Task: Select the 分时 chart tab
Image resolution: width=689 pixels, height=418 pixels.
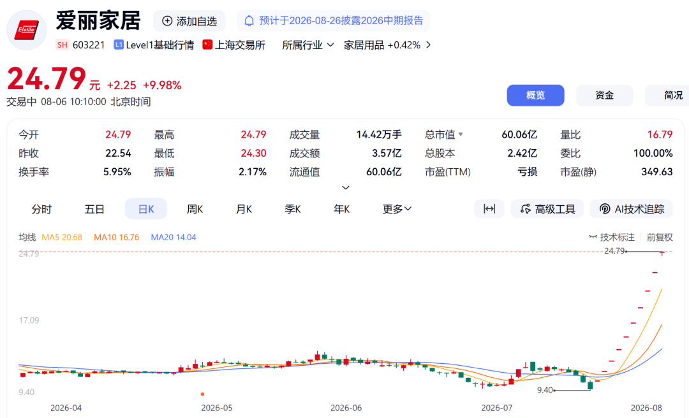Action: (x=41, y=209)
